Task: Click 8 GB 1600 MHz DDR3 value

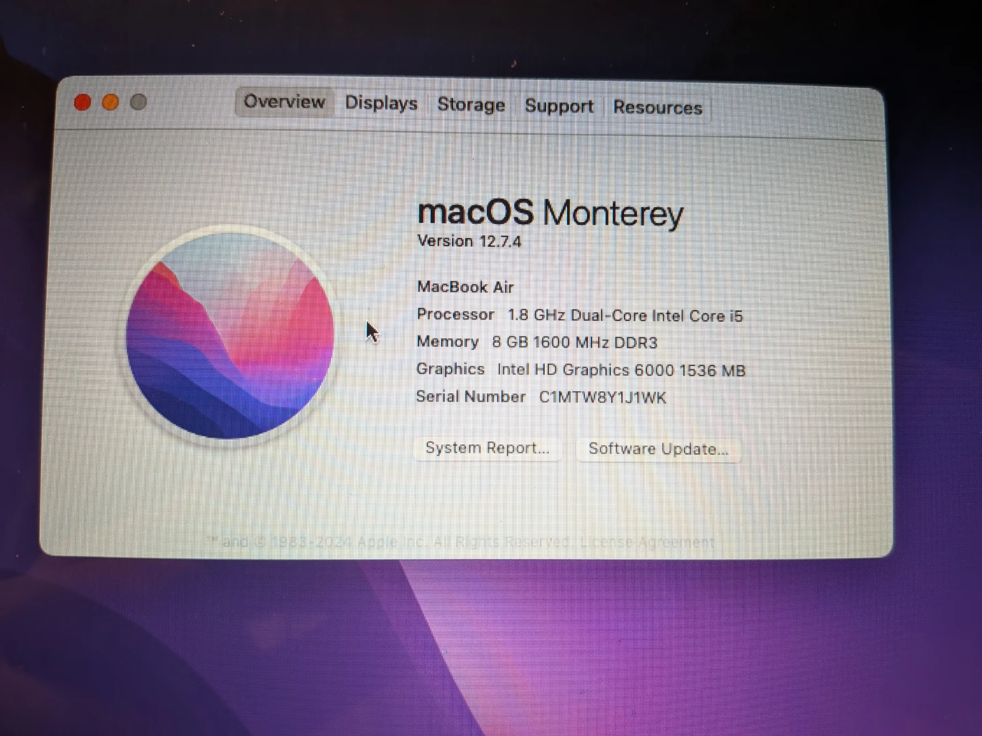Action: tap(574, 342)
